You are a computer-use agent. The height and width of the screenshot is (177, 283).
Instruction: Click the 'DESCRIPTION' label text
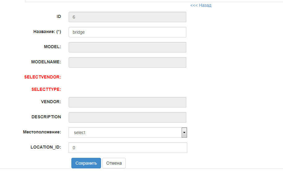click(46, 117)
